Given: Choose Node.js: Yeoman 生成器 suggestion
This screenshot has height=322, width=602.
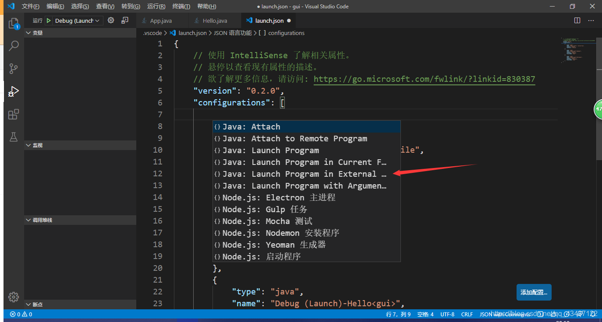Looking at the screenshot, I should (307, 245).
